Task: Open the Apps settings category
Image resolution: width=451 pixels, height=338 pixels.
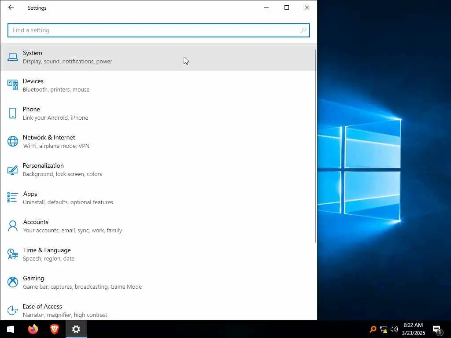Action: tap(158, 198)
